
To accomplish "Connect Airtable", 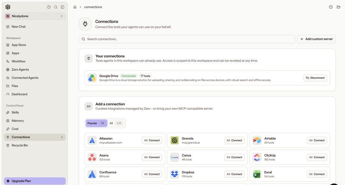I will pos(317,140).
